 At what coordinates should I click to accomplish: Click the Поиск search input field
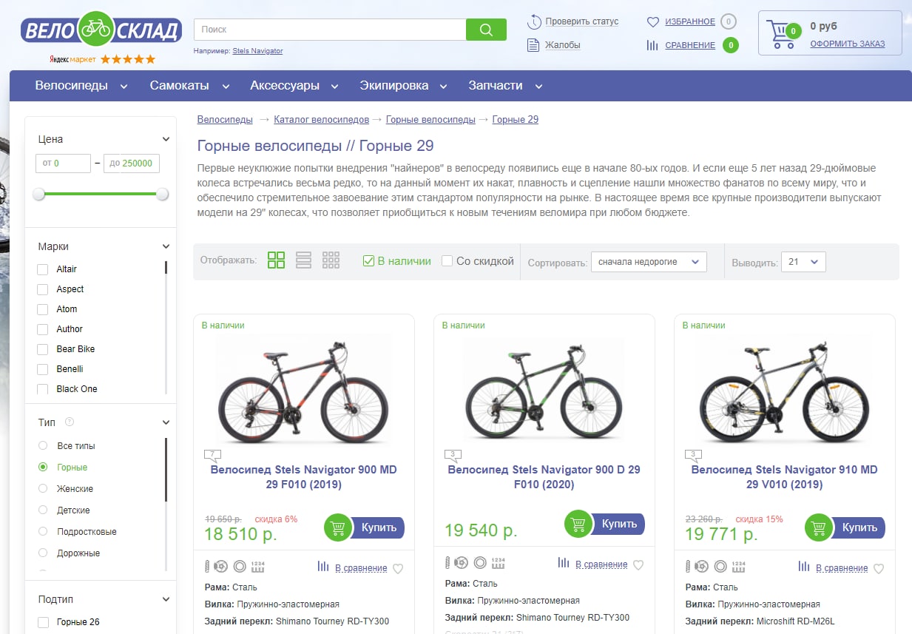coord(330,30)
